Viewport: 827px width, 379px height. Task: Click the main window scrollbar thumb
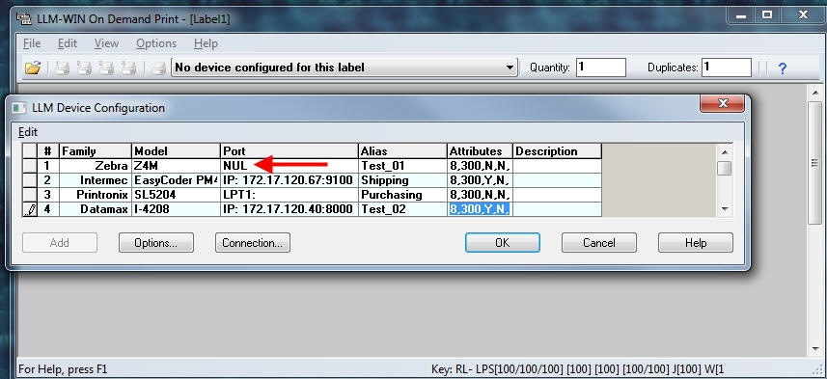[x=814, y=163]
